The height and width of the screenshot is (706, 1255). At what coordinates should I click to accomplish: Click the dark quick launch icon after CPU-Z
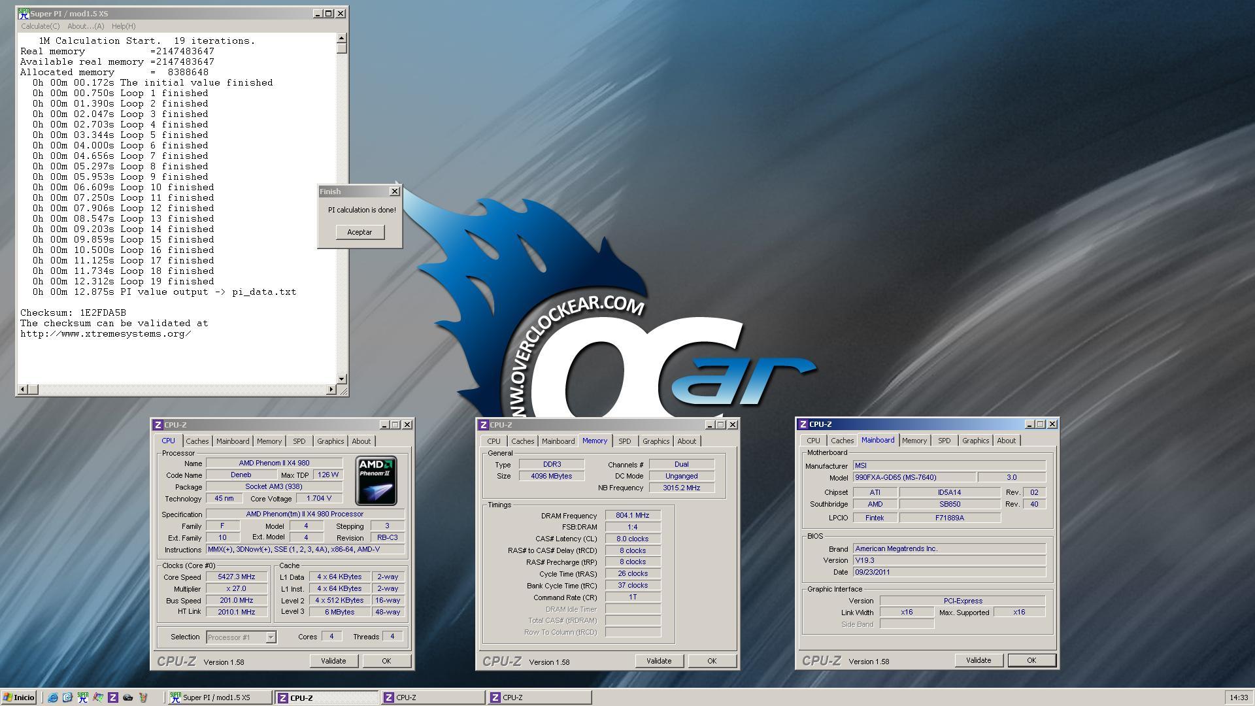tap(128, 698)
